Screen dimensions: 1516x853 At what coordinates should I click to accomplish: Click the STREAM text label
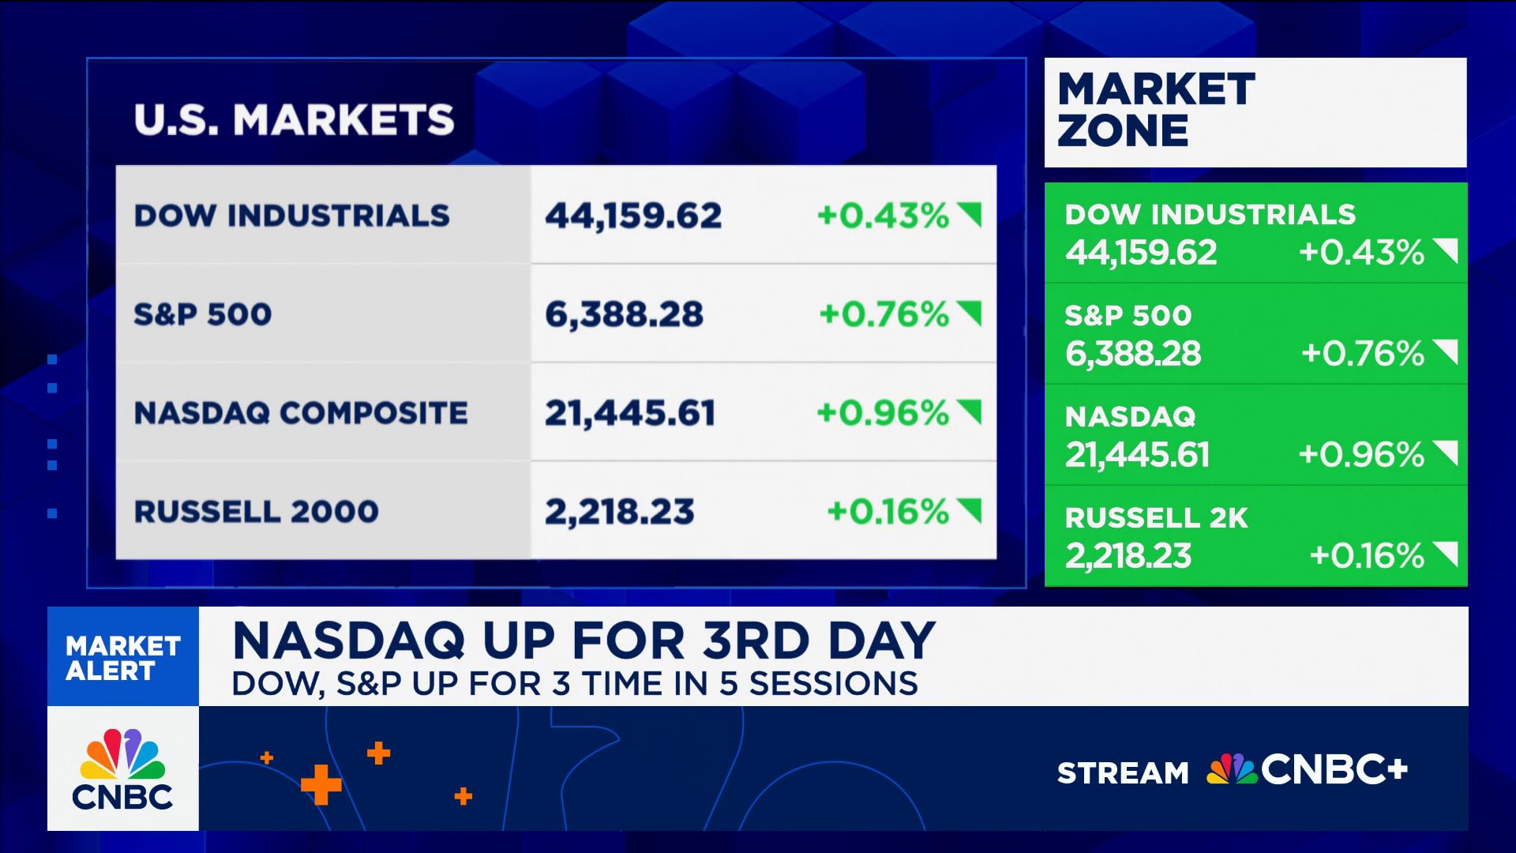[1123, 772]
